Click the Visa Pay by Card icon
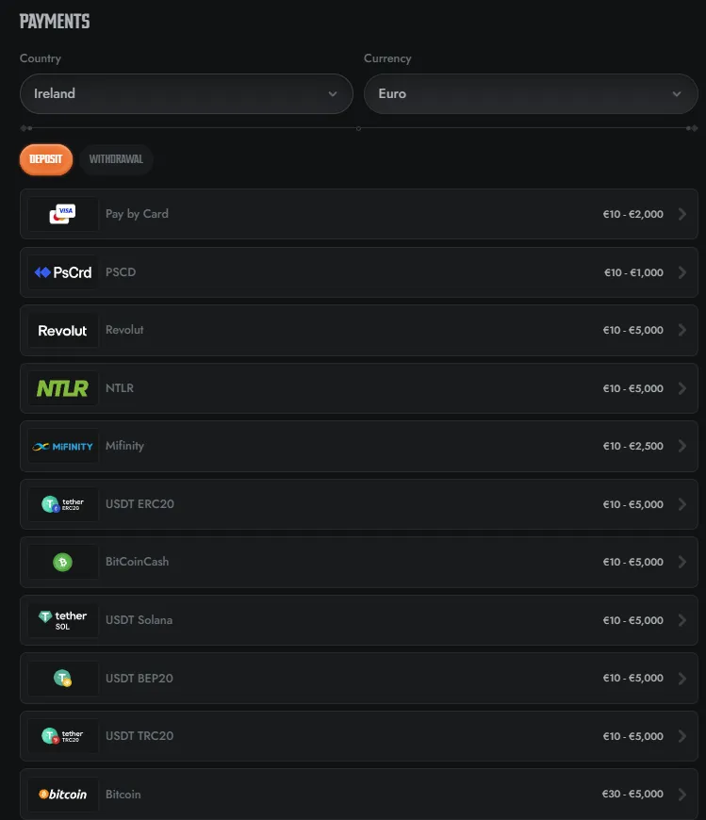 (x=63, y=214)
